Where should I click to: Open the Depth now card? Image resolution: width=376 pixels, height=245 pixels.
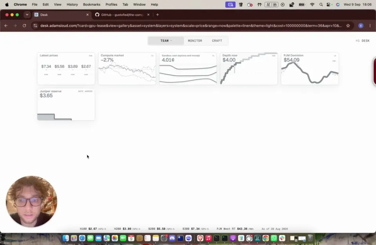[x=249, y=68]
